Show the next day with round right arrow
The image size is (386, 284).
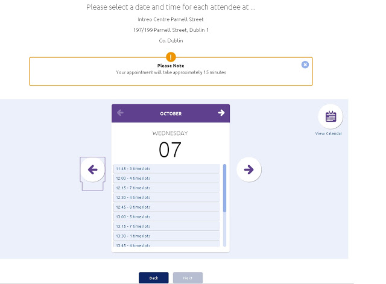tap(248, 170)
